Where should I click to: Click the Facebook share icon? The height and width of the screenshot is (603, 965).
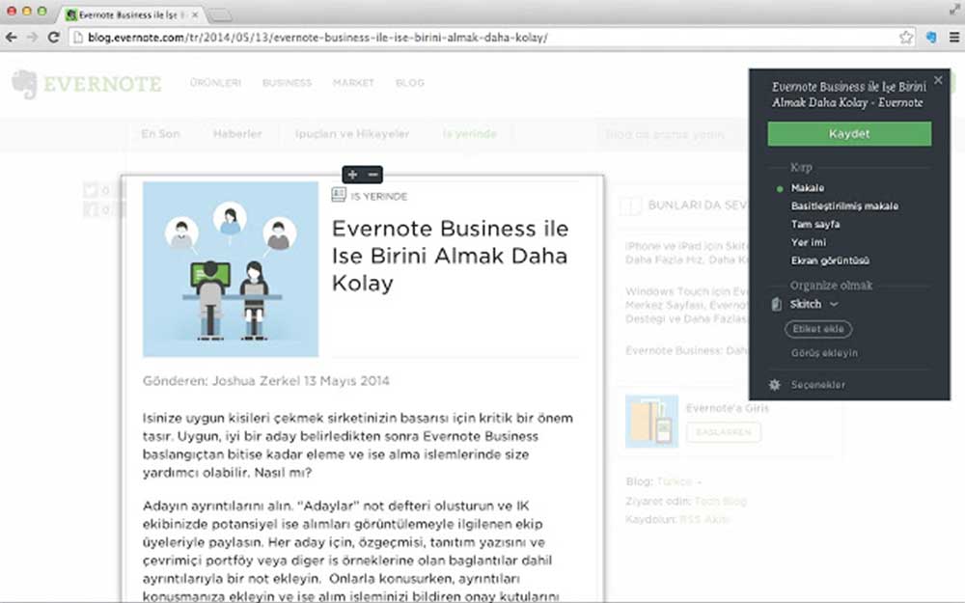(91, 209)
